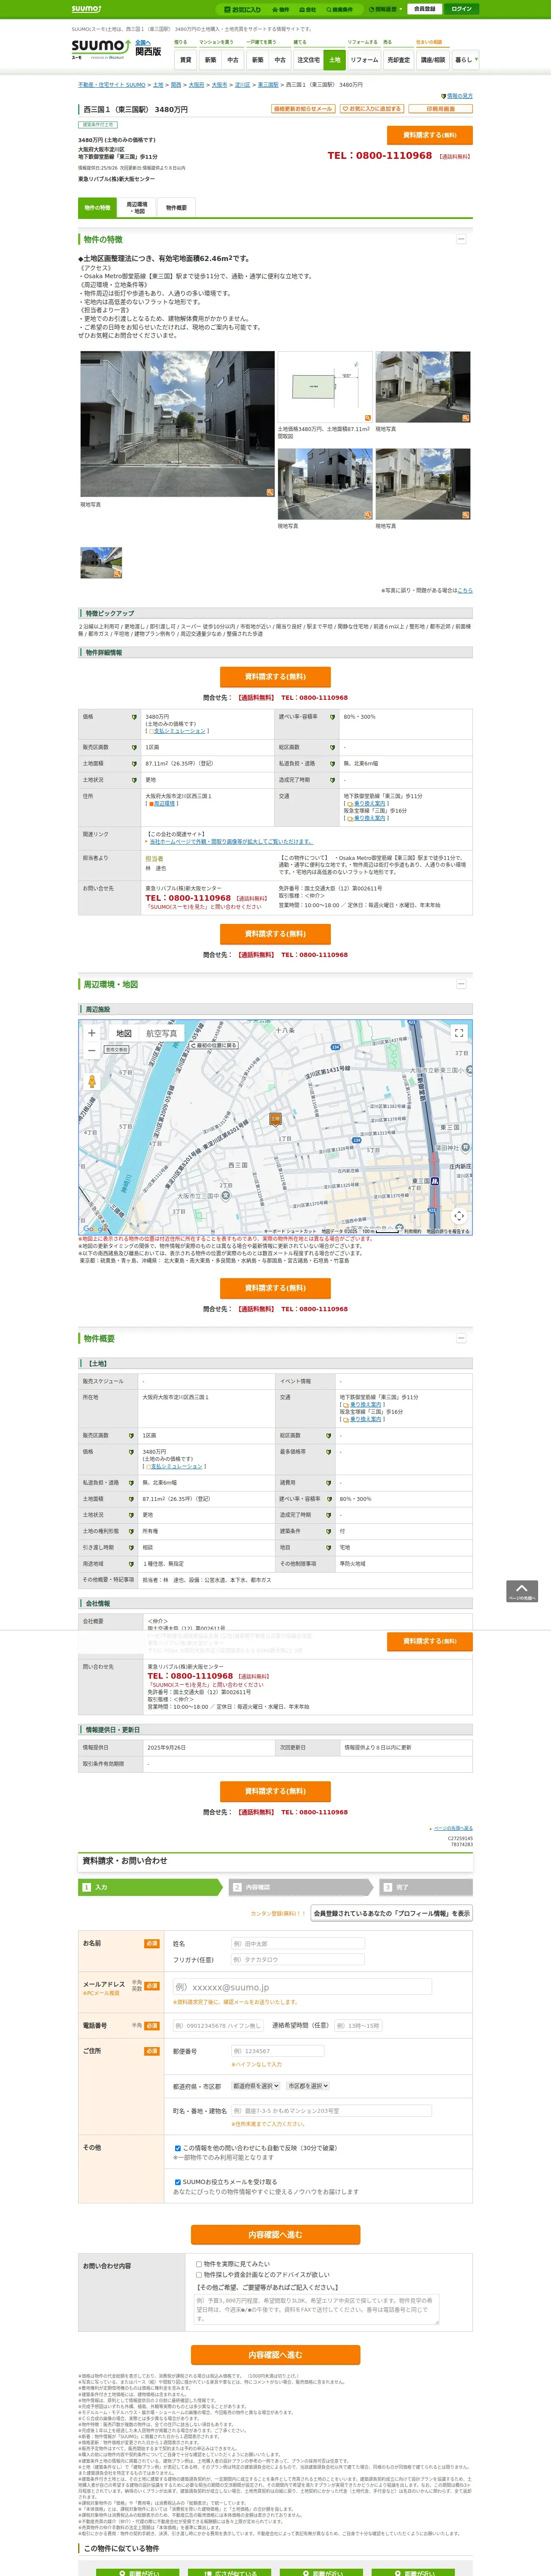
Task: Uncheck この情報を他の問い合わせにも自動で反映 checkbox
Action: pos(178,2148)
